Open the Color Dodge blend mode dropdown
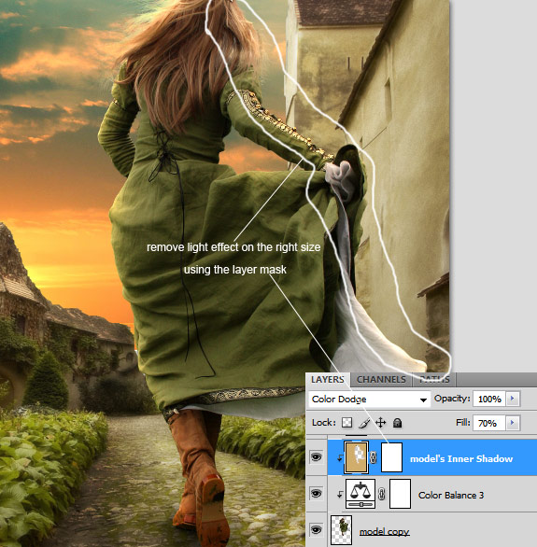The width and height of the screenshot is (537, 547). pyautogui.click(x=370, y=400)
